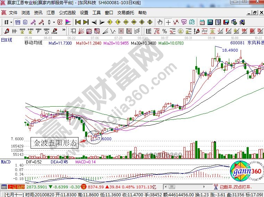264x197 pixels.
Task: Toggle the MACD indicator label
Action: (x=6, y=162)
